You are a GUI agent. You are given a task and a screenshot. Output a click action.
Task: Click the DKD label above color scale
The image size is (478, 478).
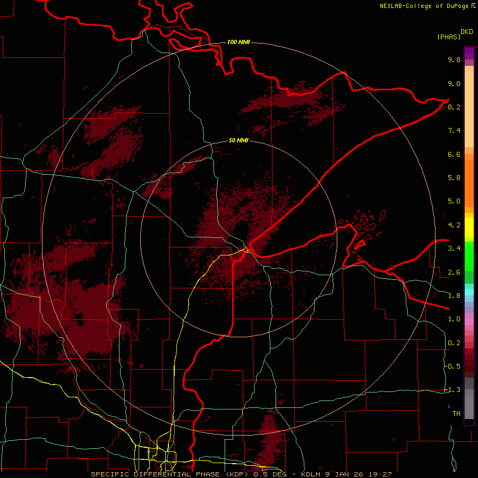467,32
